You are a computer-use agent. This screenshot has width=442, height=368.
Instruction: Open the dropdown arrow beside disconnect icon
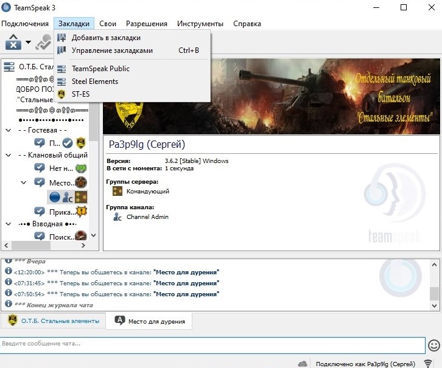[x=28, y=42]
